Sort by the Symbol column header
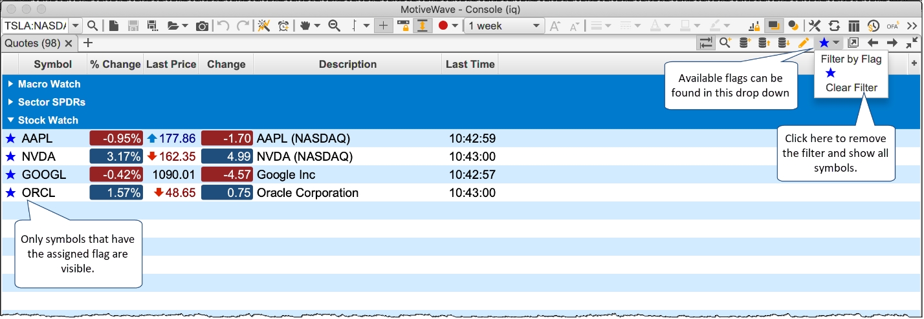Screen dimensions: 924x319 pyautogui.click(x=53, y=64)
